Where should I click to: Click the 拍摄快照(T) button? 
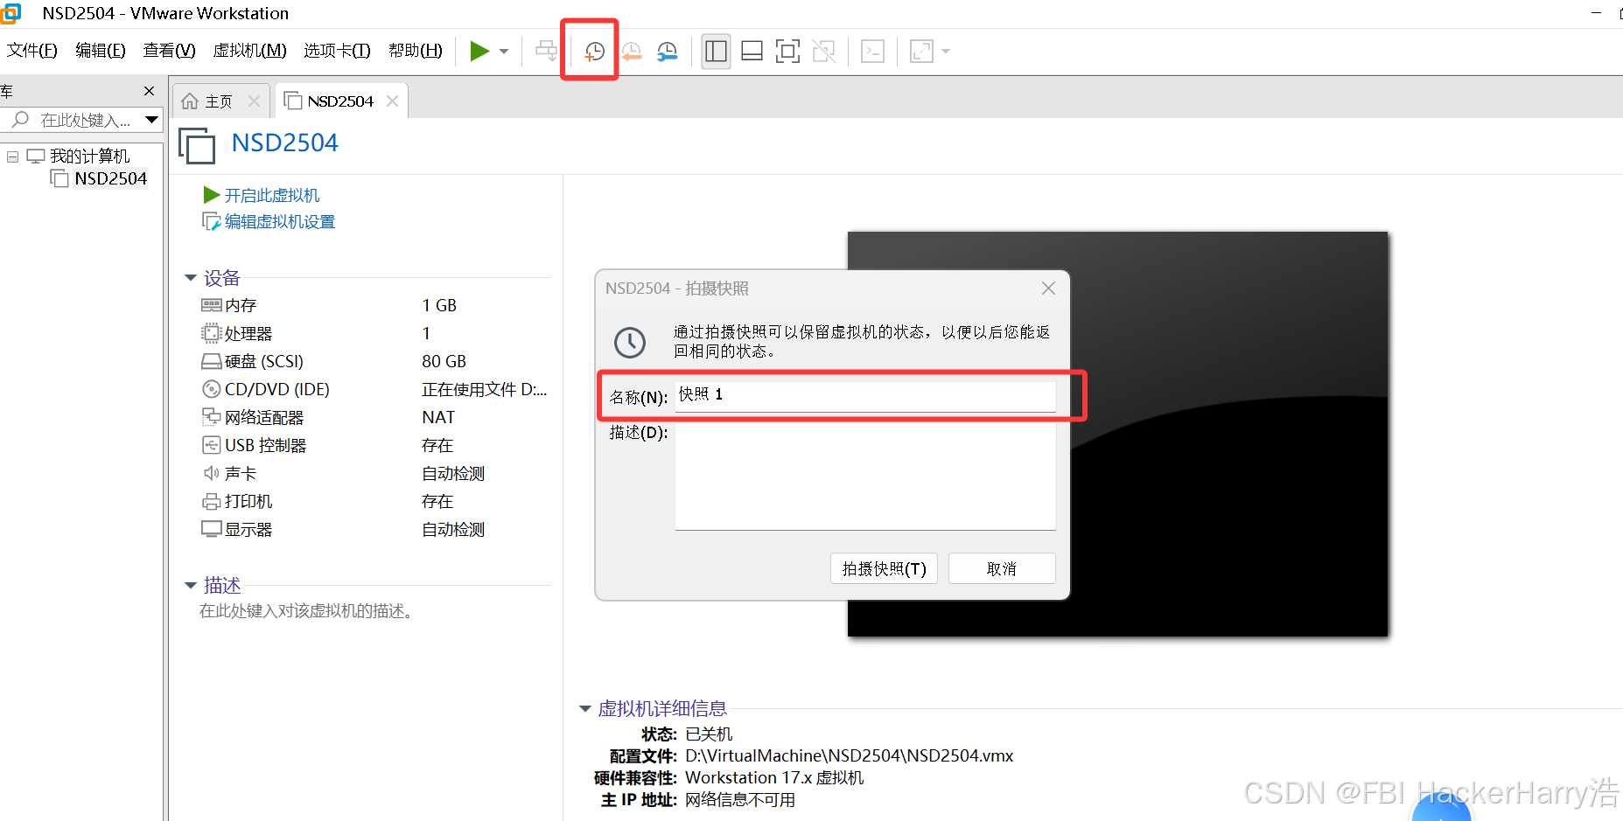coord(884,568)
